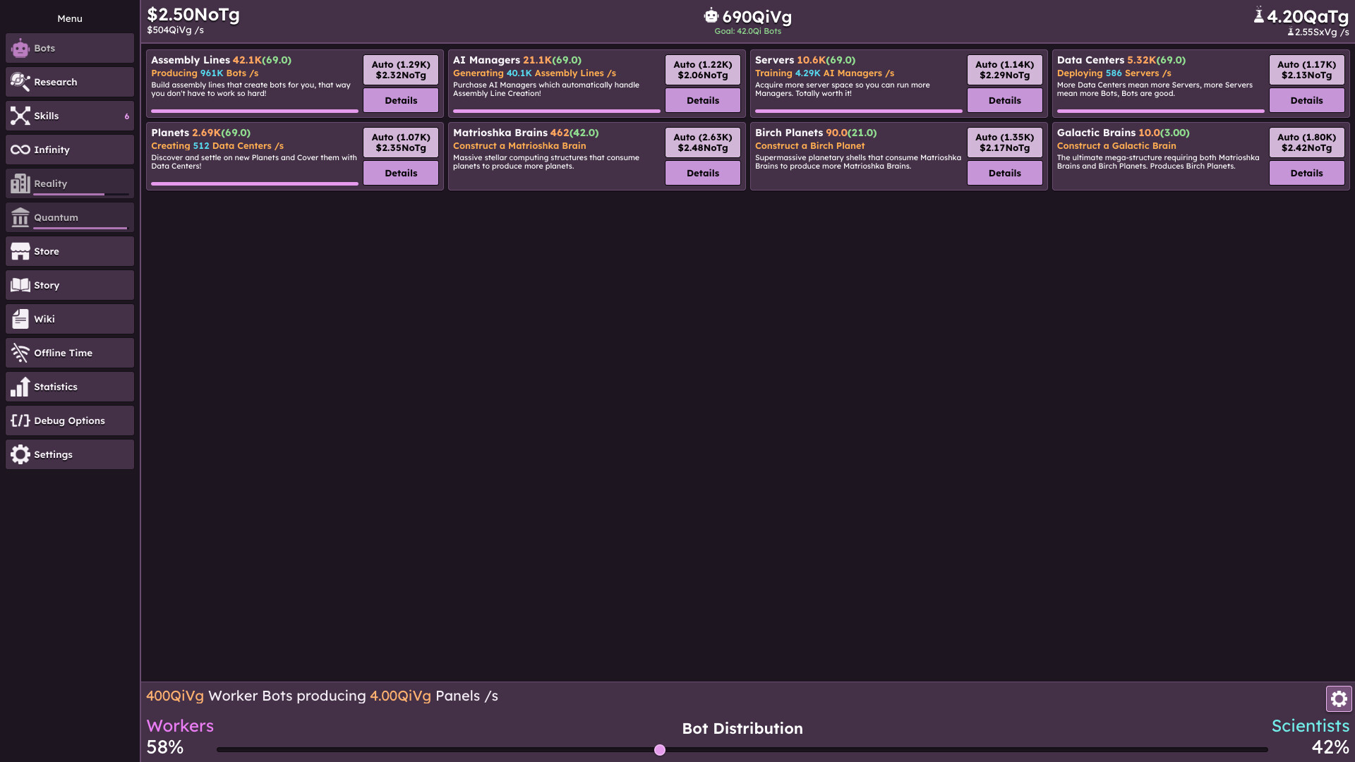Open Details for Servers

(1005, 100)
